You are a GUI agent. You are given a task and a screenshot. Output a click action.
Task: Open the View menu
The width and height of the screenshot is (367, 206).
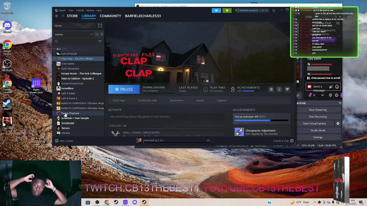[x=71, y=10]
